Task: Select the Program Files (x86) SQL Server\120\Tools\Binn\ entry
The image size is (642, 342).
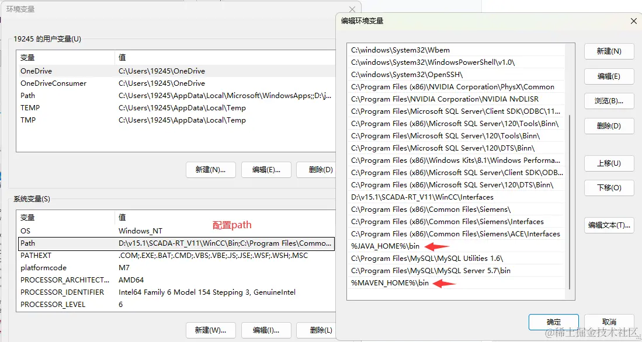Action: tap(456, 124)
